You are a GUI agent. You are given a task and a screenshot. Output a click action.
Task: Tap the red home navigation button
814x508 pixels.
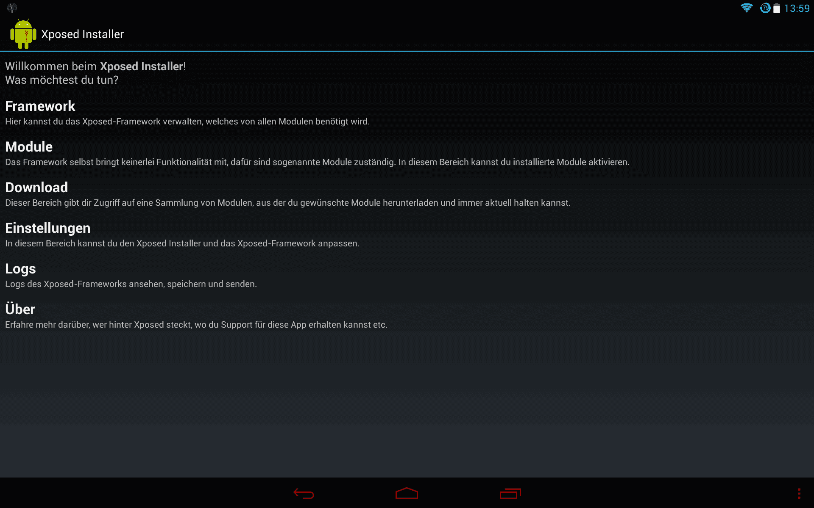(407, 493)
